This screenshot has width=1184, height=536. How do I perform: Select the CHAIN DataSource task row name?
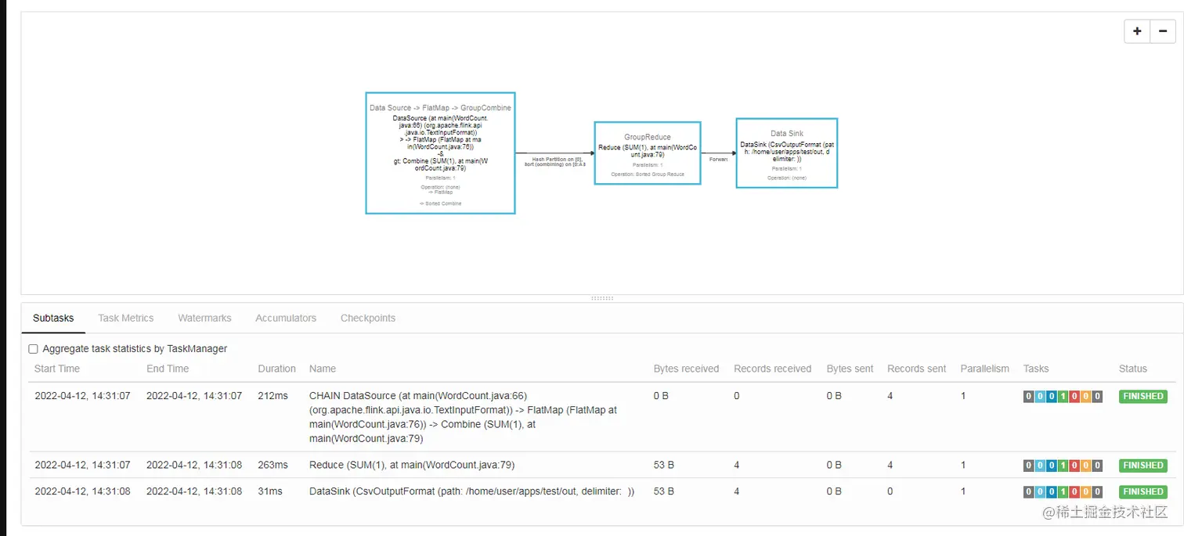(464, 417)
